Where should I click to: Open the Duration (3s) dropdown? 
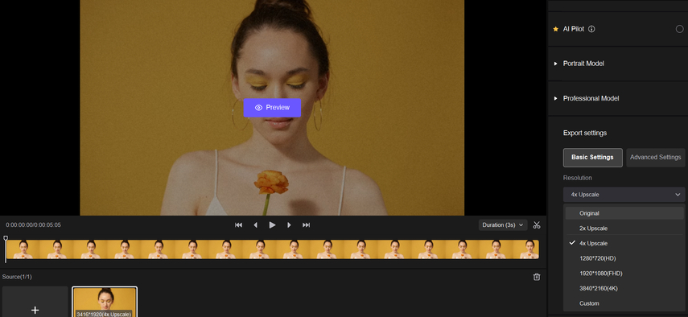click(x=503, y=225)
